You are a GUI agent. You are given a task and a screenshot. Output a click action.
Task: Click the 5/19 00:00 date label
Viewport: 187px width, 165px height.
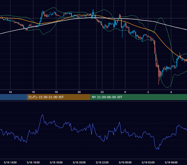point(125,162)
